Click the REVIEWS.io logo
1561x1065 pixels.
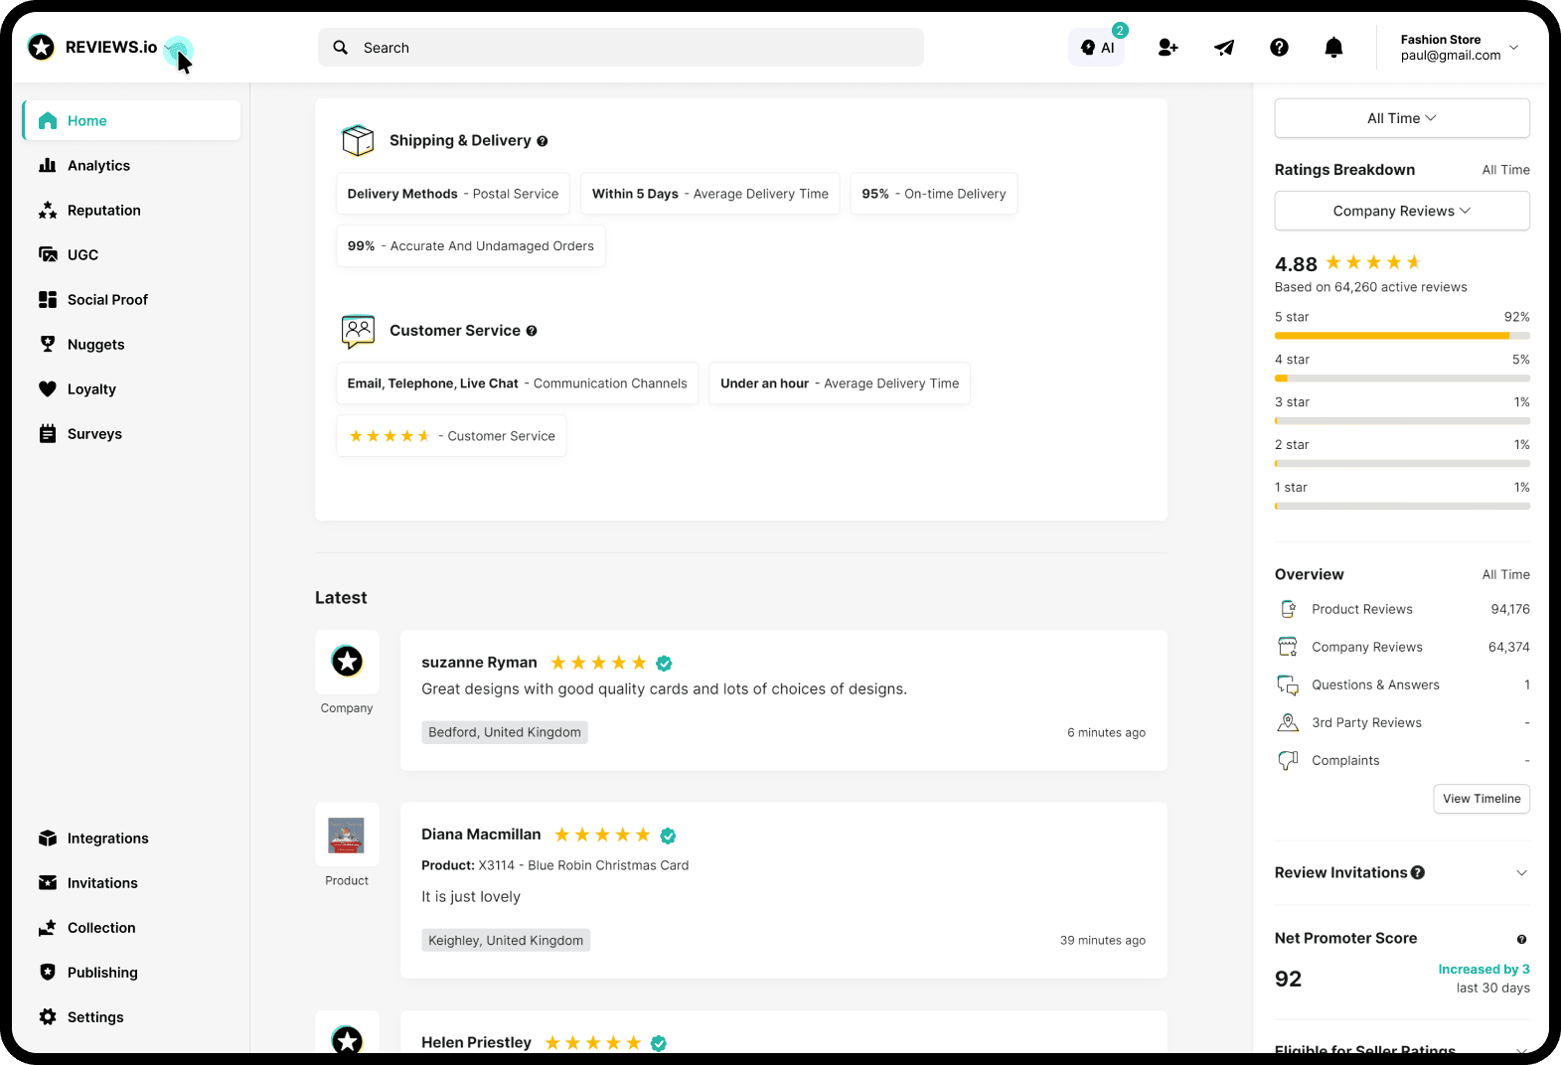click(92, 48)
